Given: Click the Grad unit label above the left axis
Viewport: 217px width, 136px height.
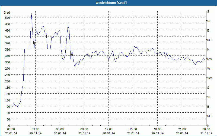Looking at the screenshot, I should point(7,13).
